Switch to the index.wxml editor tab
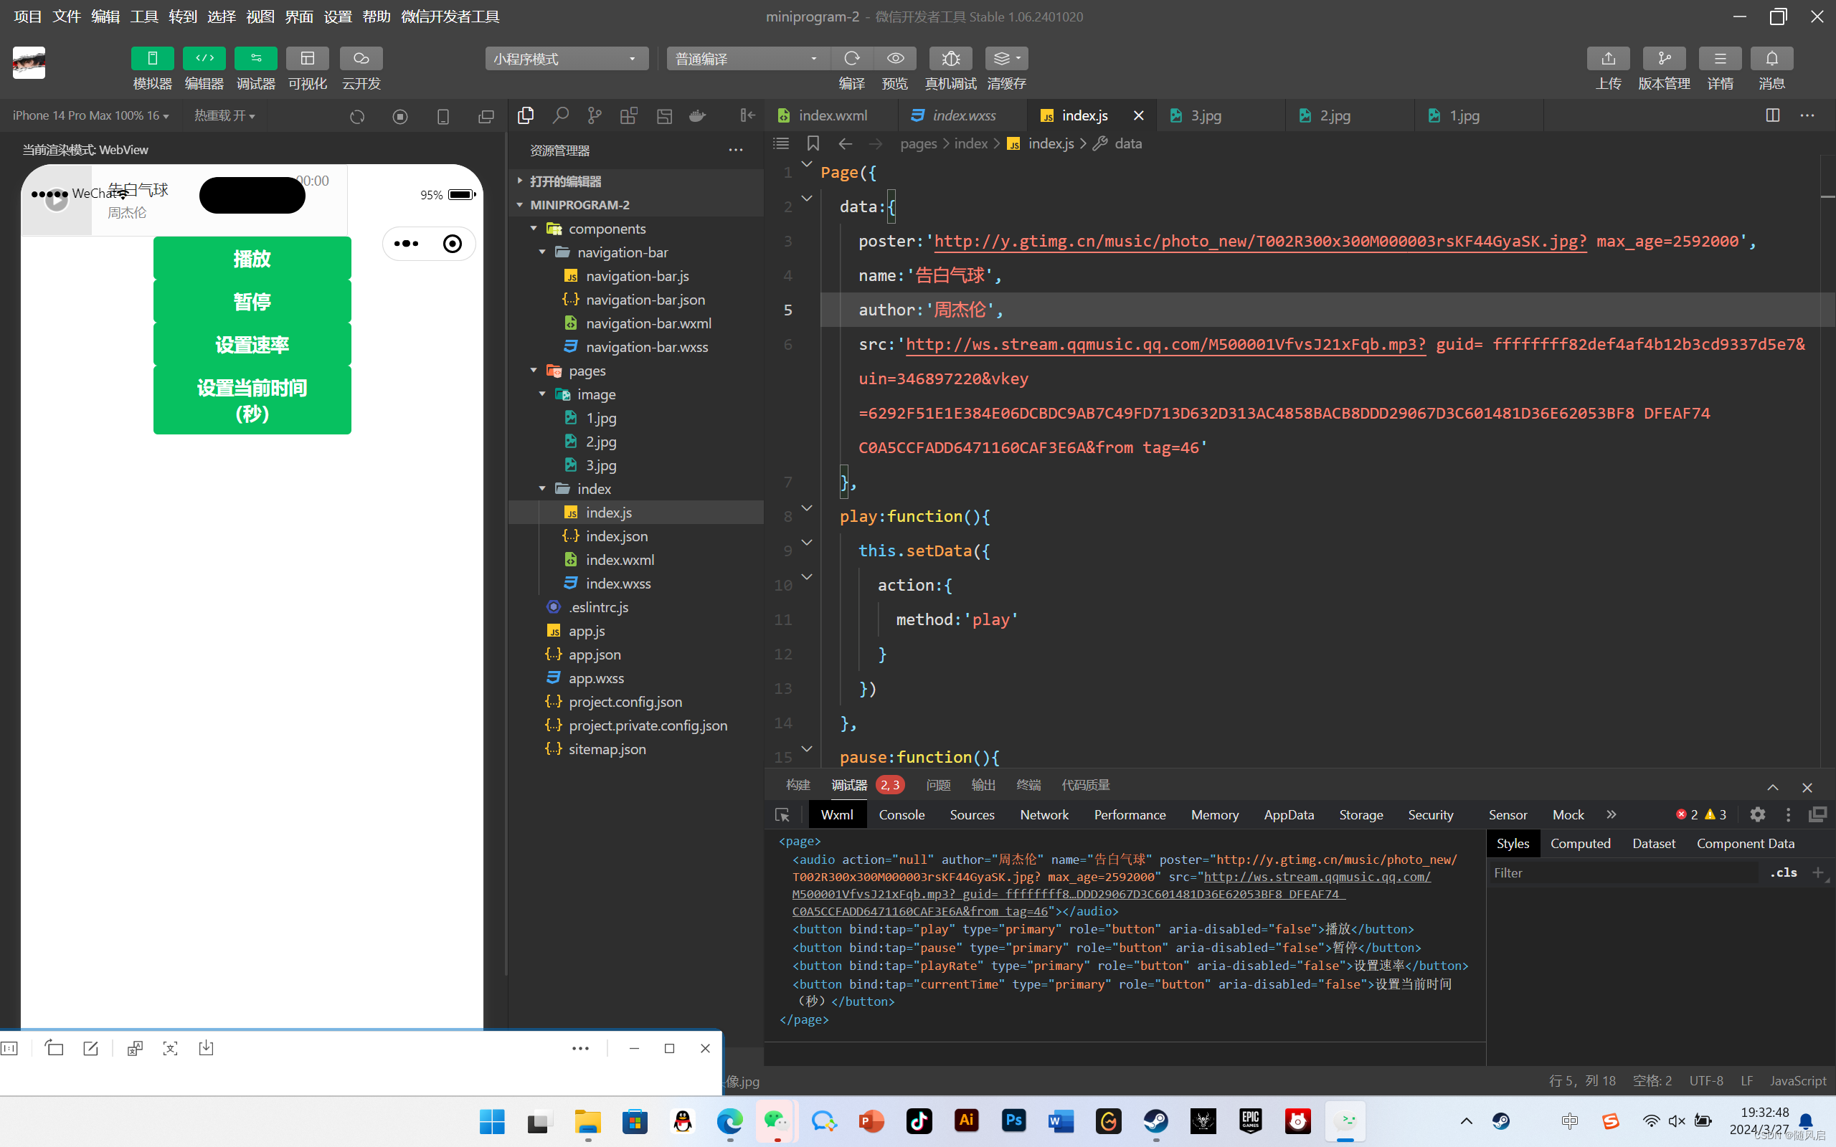 coord(832,115)
